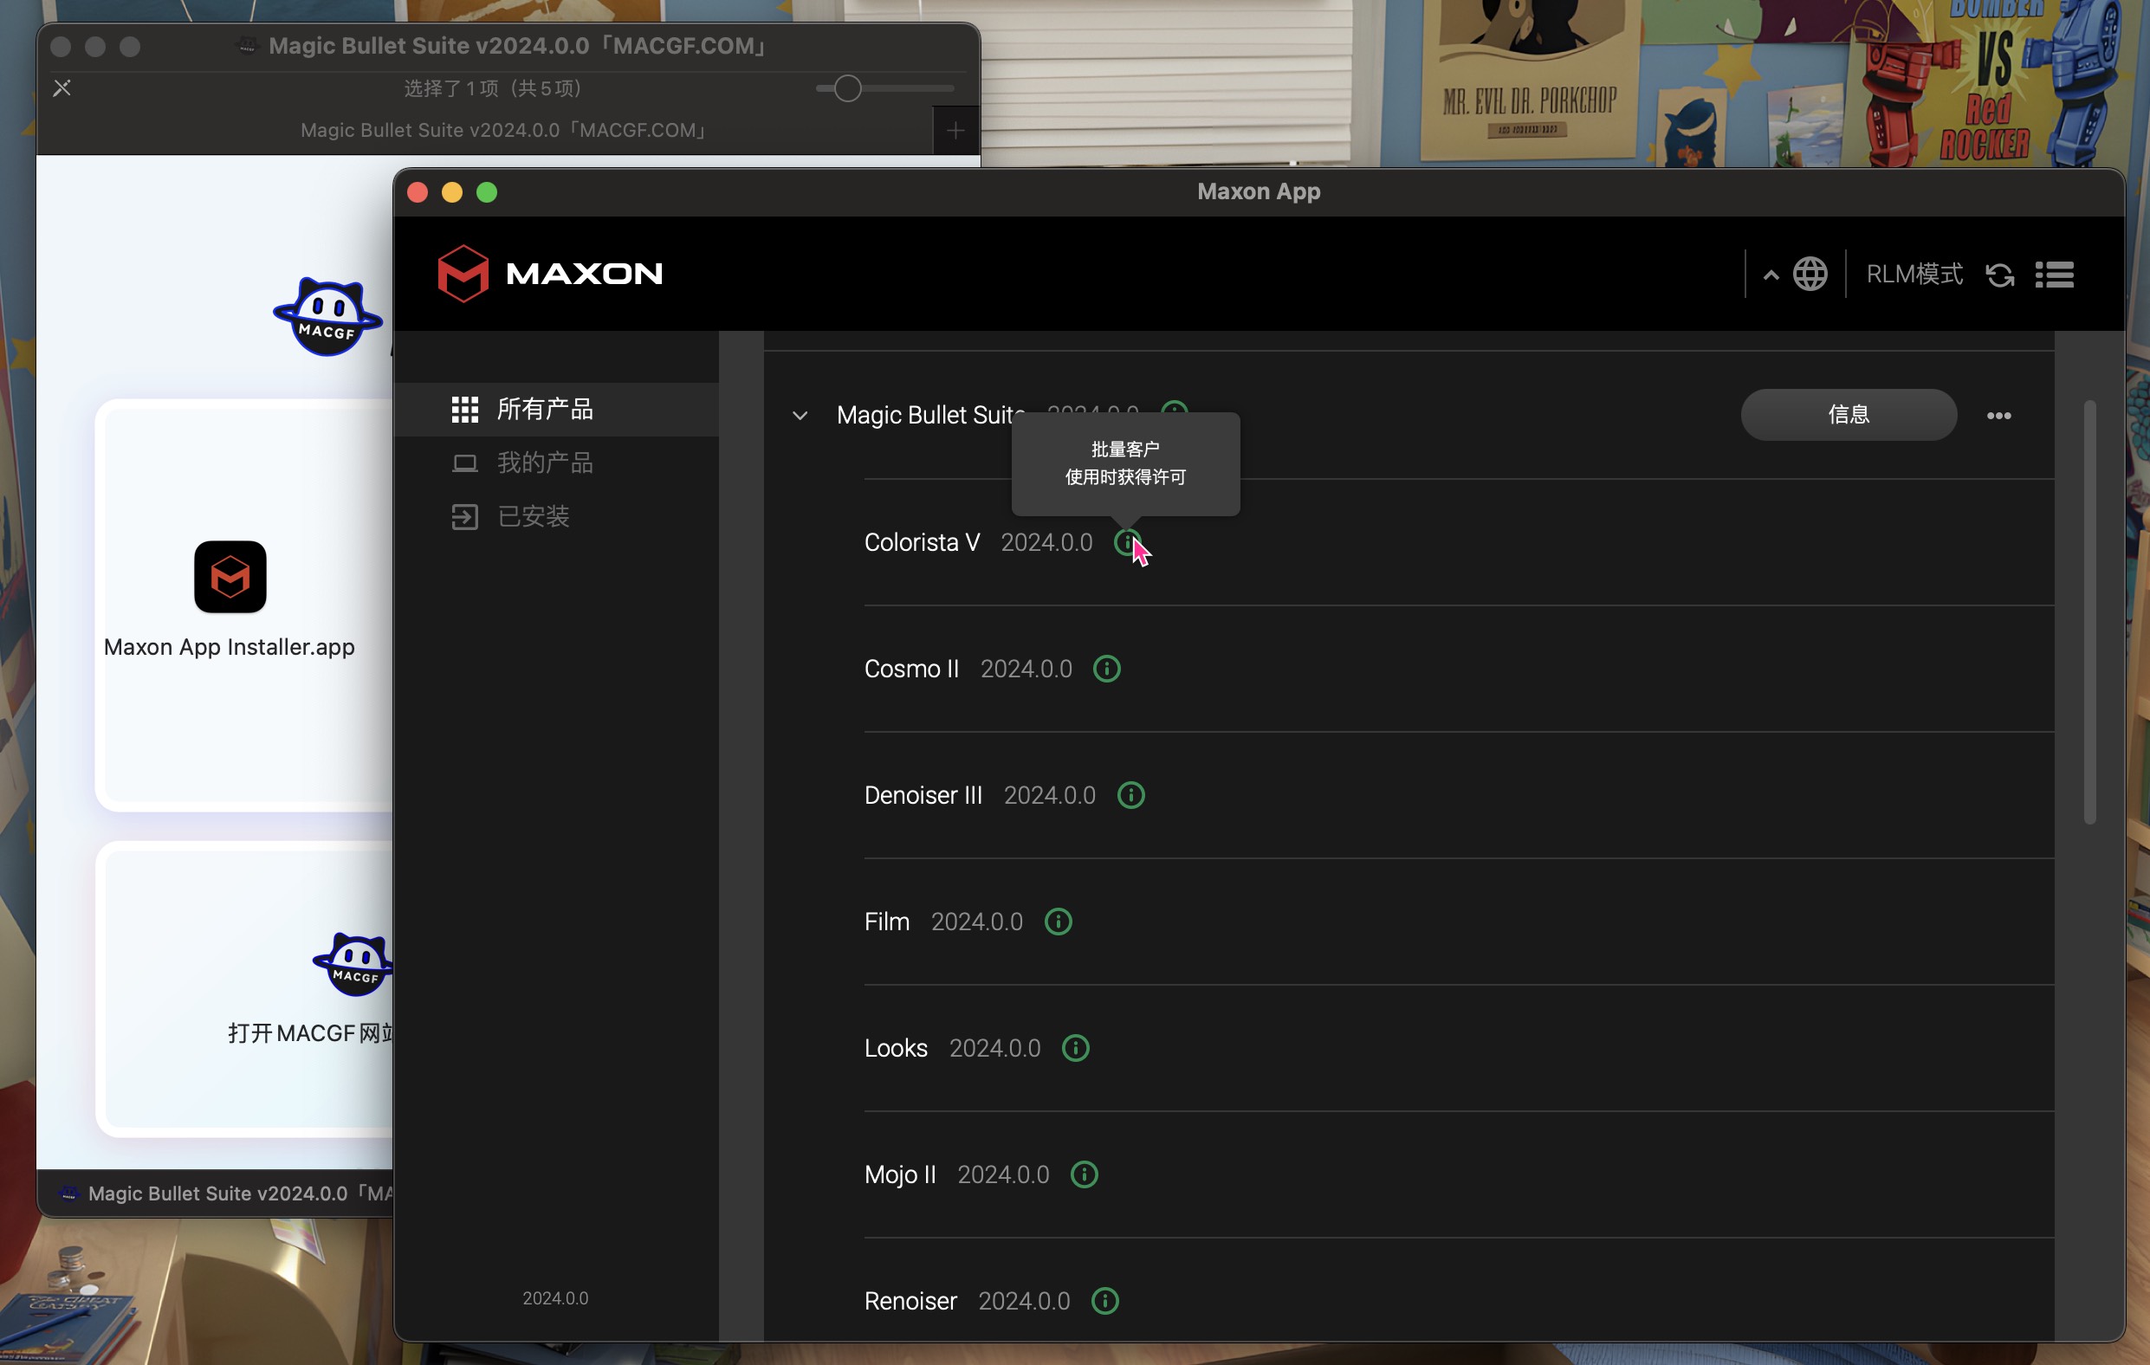
Task: Click the Film license info icon
Action: point(1058,922)
